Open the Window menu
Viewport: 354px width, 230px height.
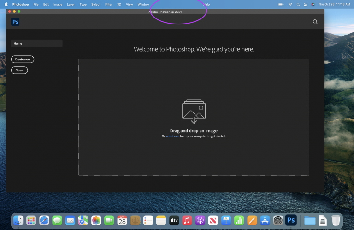pos(143,4)
